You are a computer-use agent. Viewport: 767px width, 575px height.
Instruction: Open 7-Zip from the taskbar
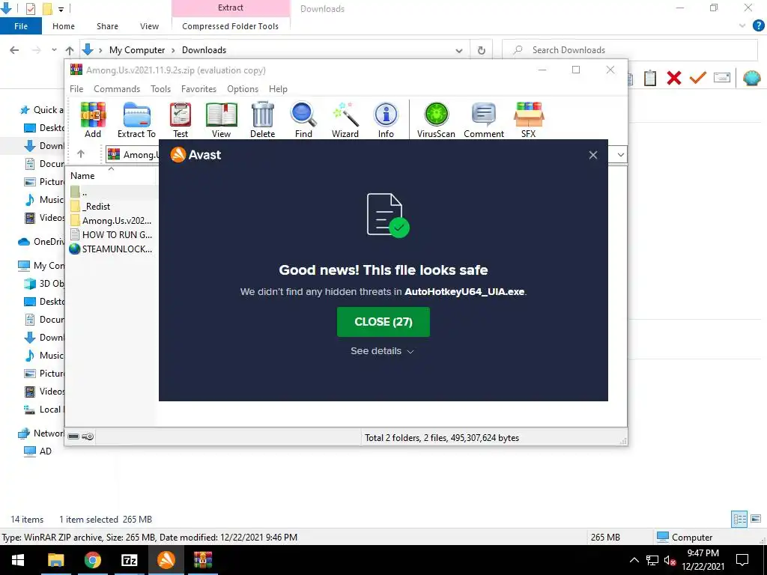point(129,560)
